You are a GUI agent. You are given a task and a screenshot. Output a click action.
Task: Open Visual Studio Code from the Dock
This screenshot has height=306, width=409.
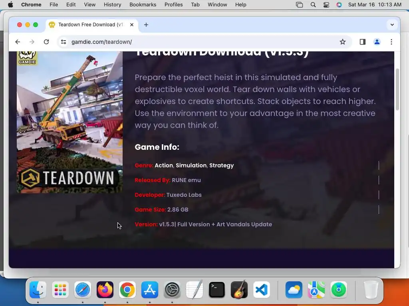[261, 290]
